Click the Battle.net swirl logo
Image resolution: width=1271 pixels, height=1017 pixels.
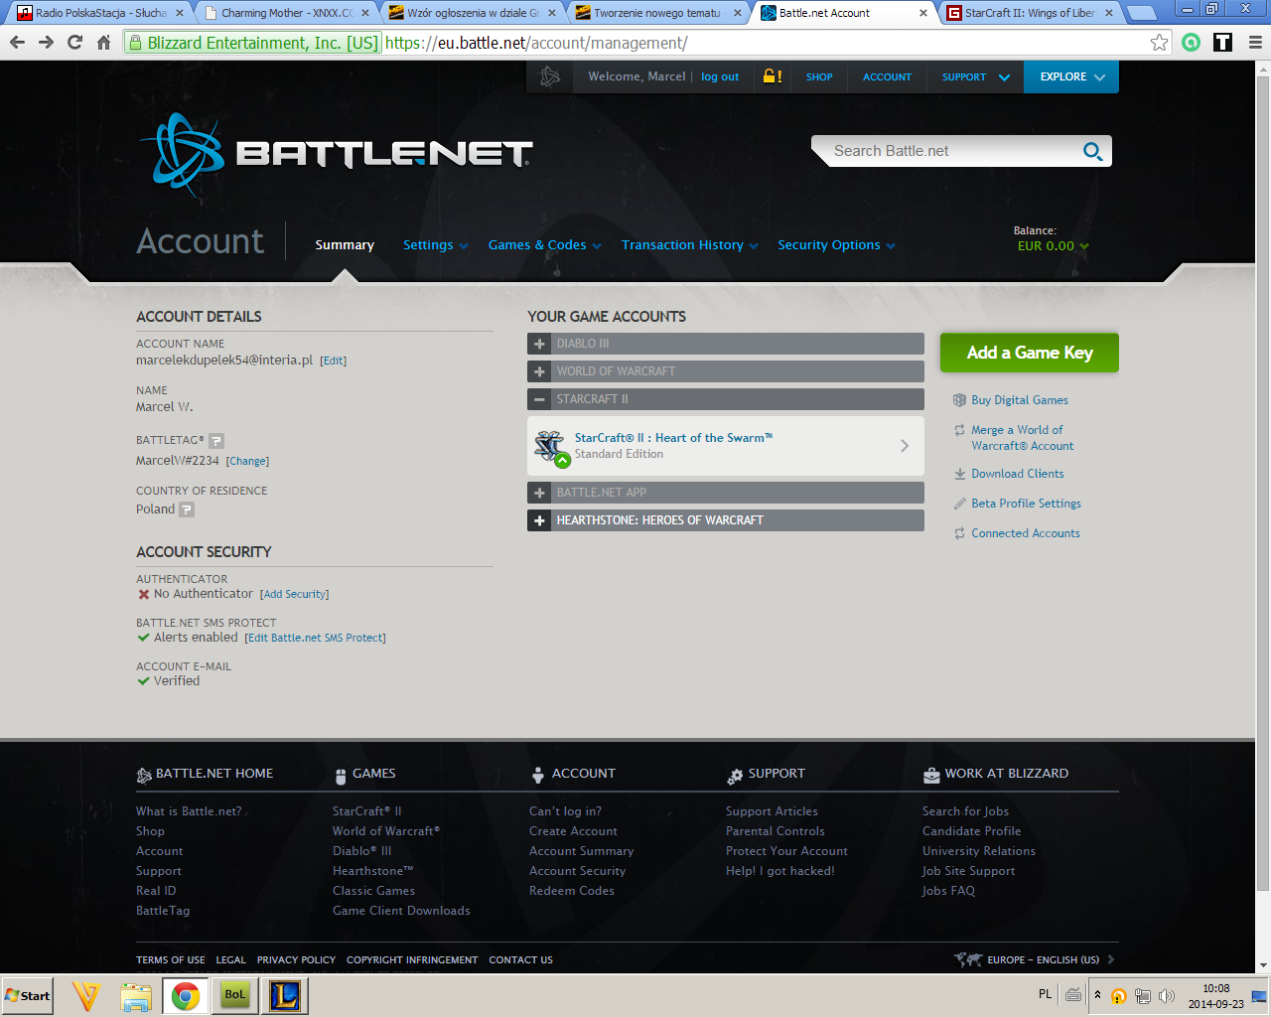tap(181, 152)
